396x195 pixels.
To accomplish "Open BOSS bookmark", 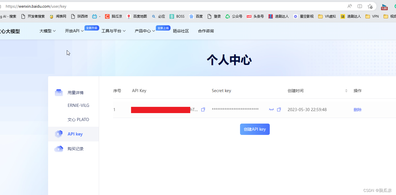I will (177, 16).
